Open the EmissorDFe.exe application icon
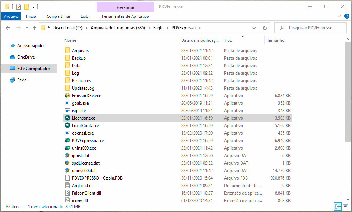Viewport: 352px width, 212px height. tap(67, 95)
